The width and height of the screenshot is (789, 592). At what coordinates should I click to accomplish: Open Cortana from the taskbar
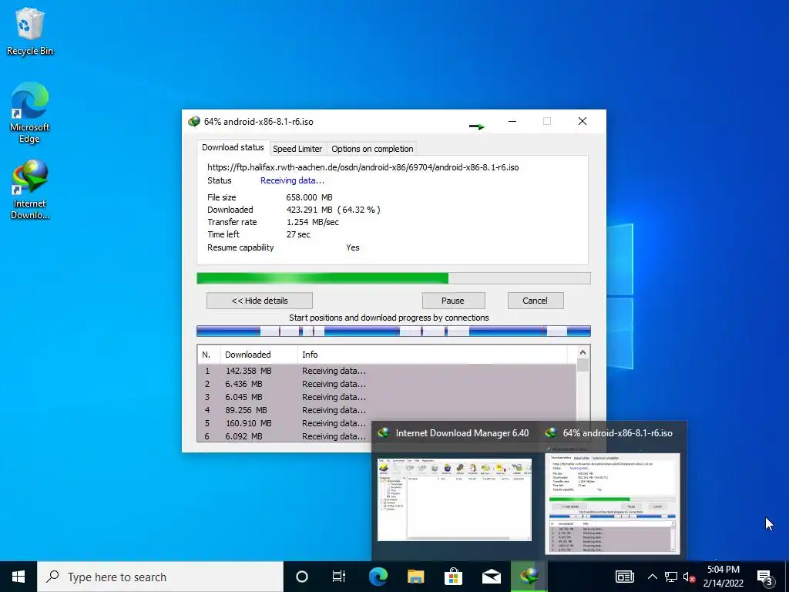point(301,577)
